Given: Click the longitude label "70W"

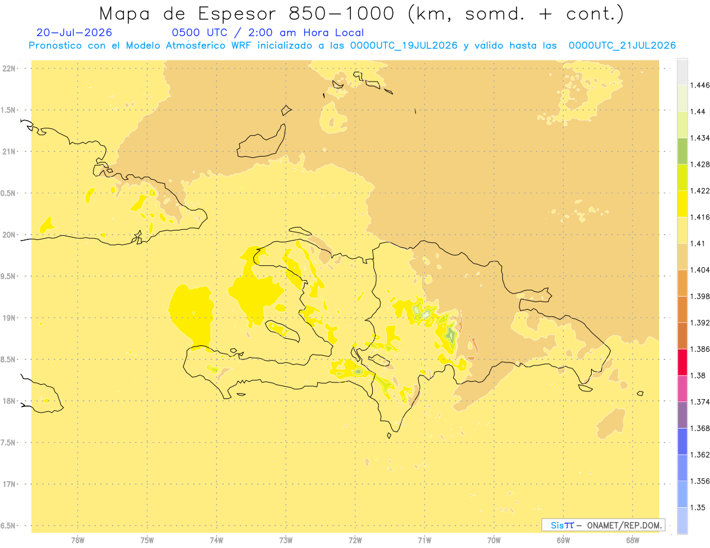Looking at the screenshot, I should tap(494, 540).
